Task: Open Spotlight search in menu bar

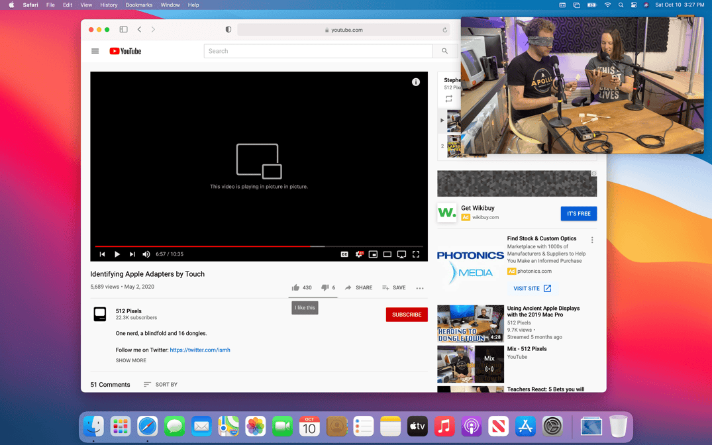Action: click(x=621, y=5)
